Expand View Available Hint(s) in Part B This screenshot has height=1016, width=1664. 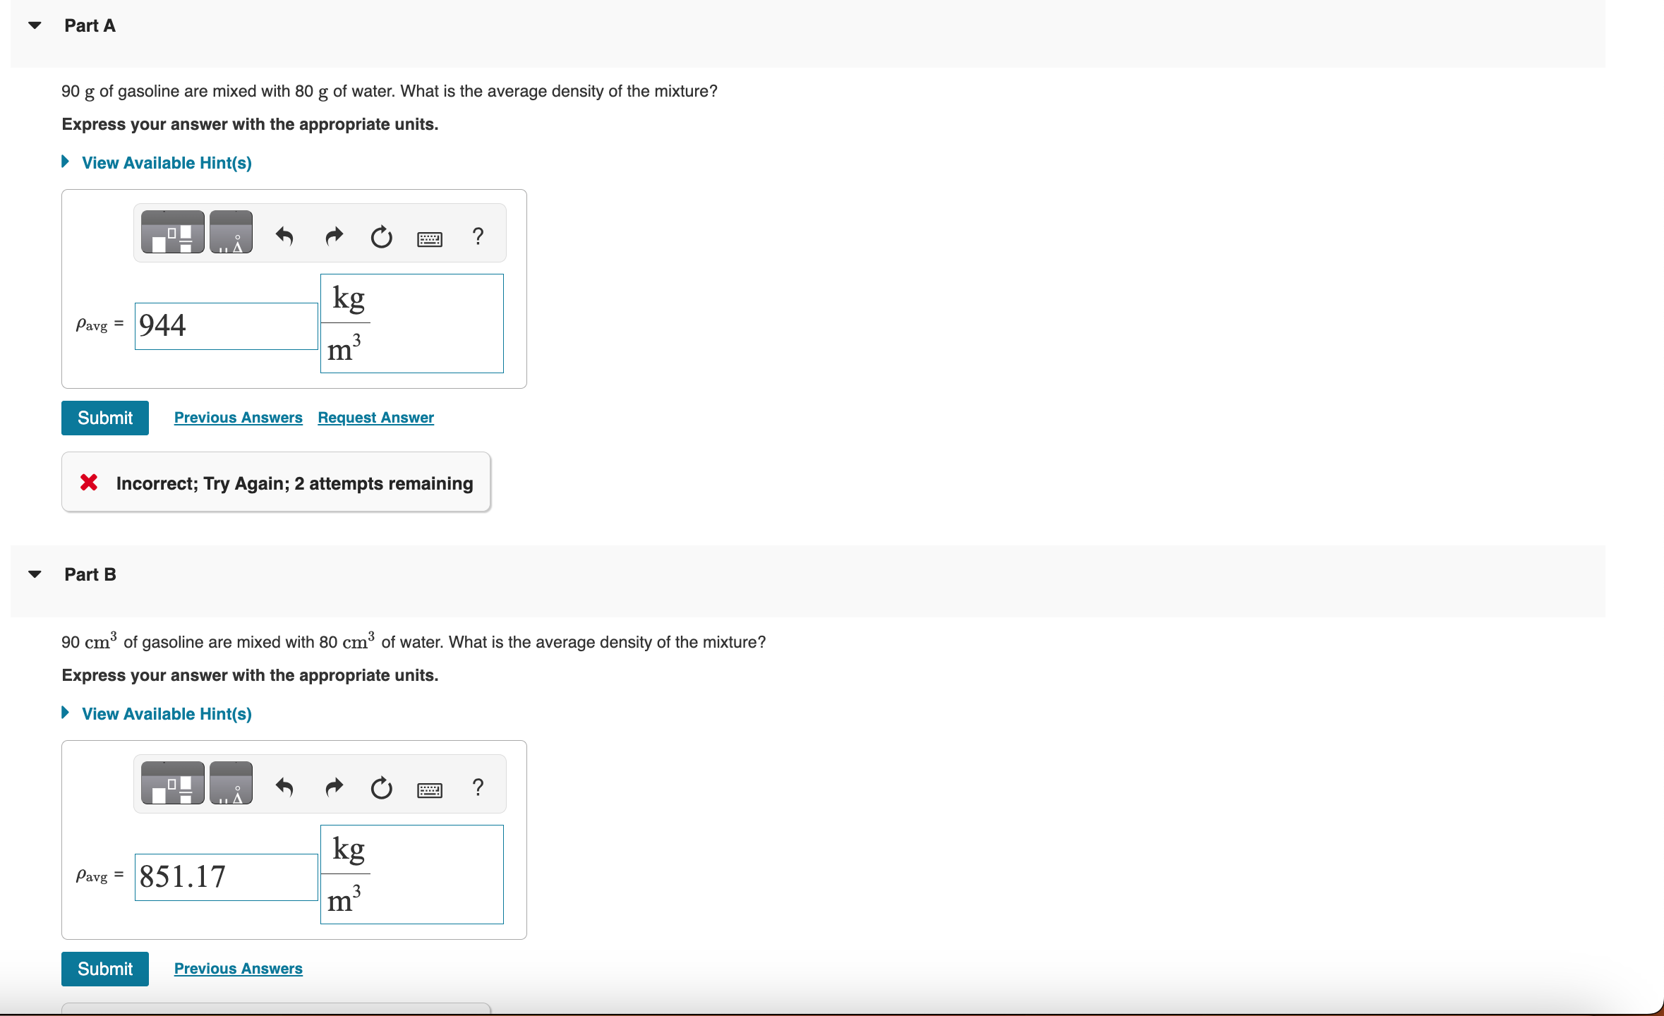coord(166,714)
